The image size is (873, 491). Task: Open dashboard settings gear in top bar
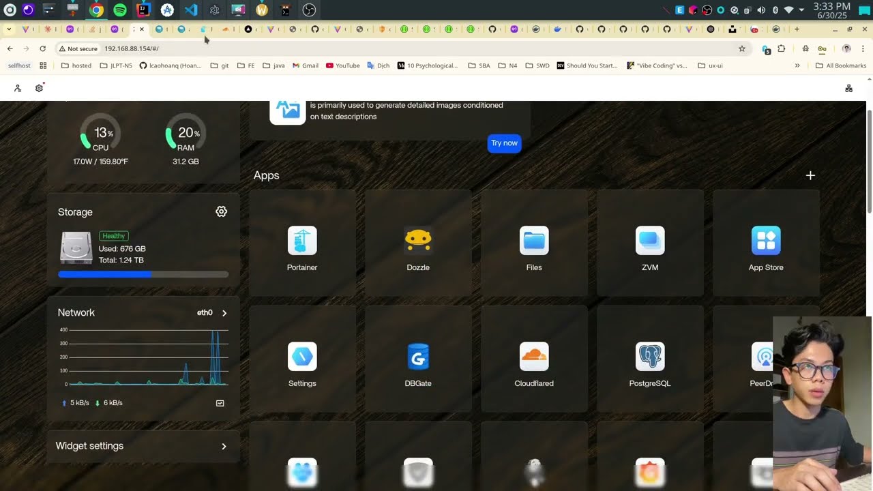coord(39,88)
